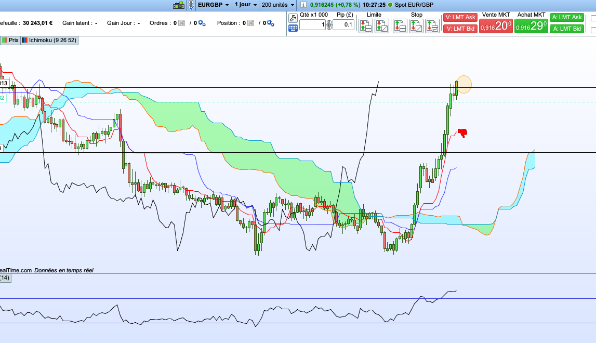
Task: Click the Prix indicator label
Action: click(x=14, y=41)
